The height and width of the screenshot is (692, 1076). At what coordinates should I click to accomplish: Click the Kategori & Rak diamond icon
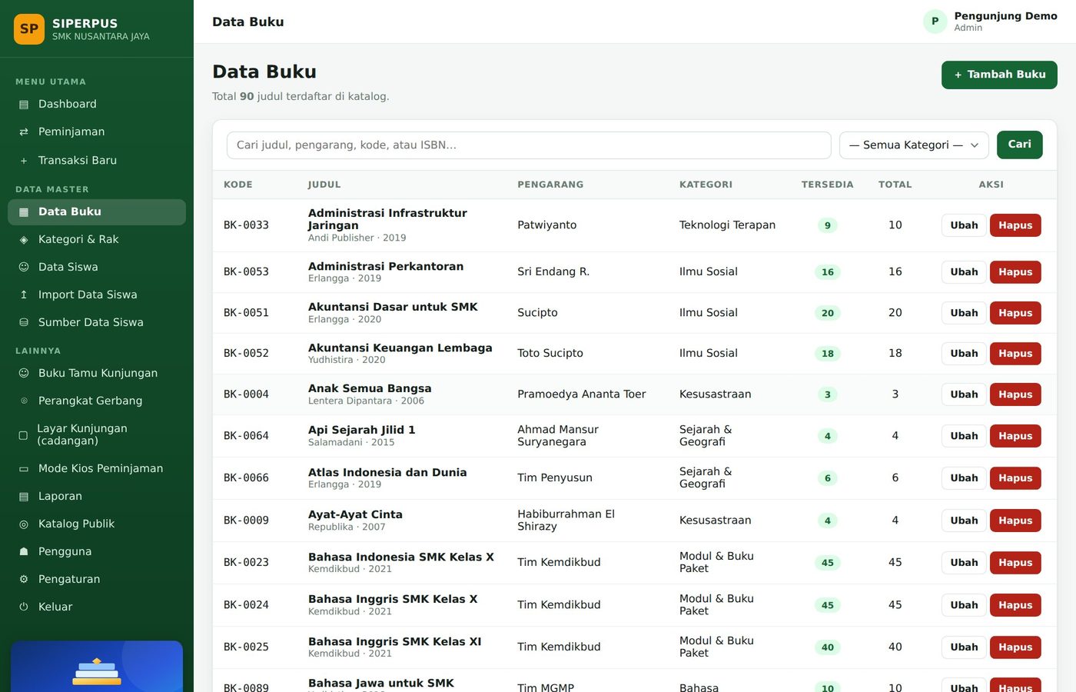[24, 240]
